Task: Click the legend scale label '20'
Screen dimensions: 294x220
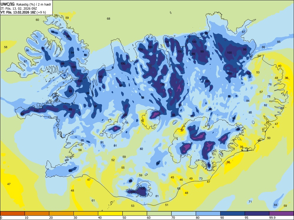Action: (x=51, y=218)
